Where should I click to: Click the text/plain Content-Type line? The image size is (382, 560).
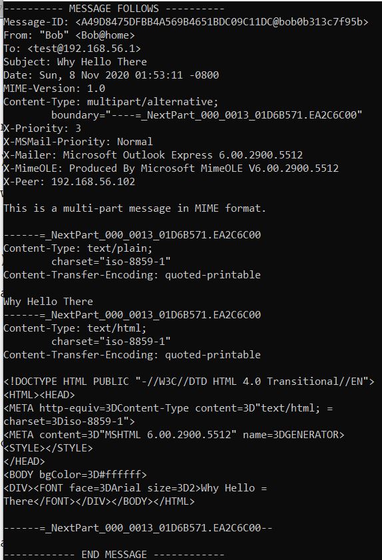coord(78,248)
